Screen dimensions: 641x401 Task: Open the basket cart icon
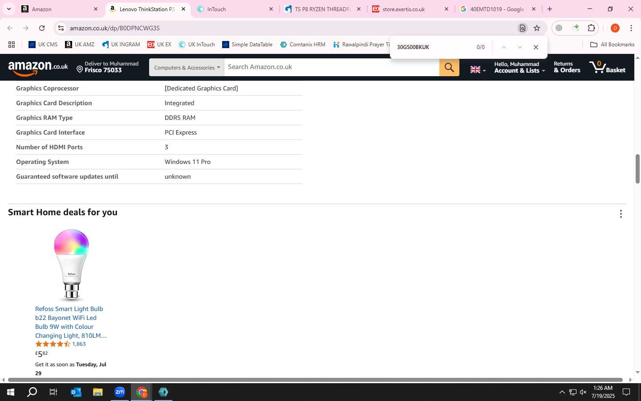tap(607, 67)
